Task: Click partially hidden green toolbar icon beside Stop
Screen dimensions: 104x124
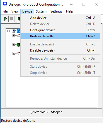Action: [x=19, y=19]
